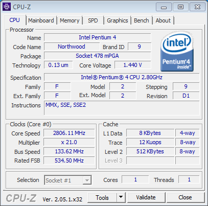Click the Intel Pentium 4 inside logo
208x206 pixels.
(177, 51)
